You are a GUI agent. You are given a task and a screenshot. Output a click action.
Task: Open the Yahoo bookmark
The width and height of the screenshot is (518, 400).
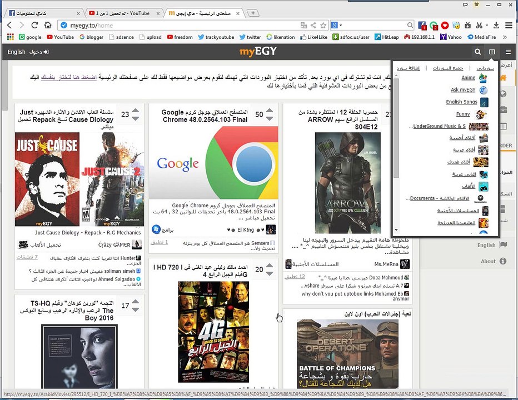click(451, 37)
